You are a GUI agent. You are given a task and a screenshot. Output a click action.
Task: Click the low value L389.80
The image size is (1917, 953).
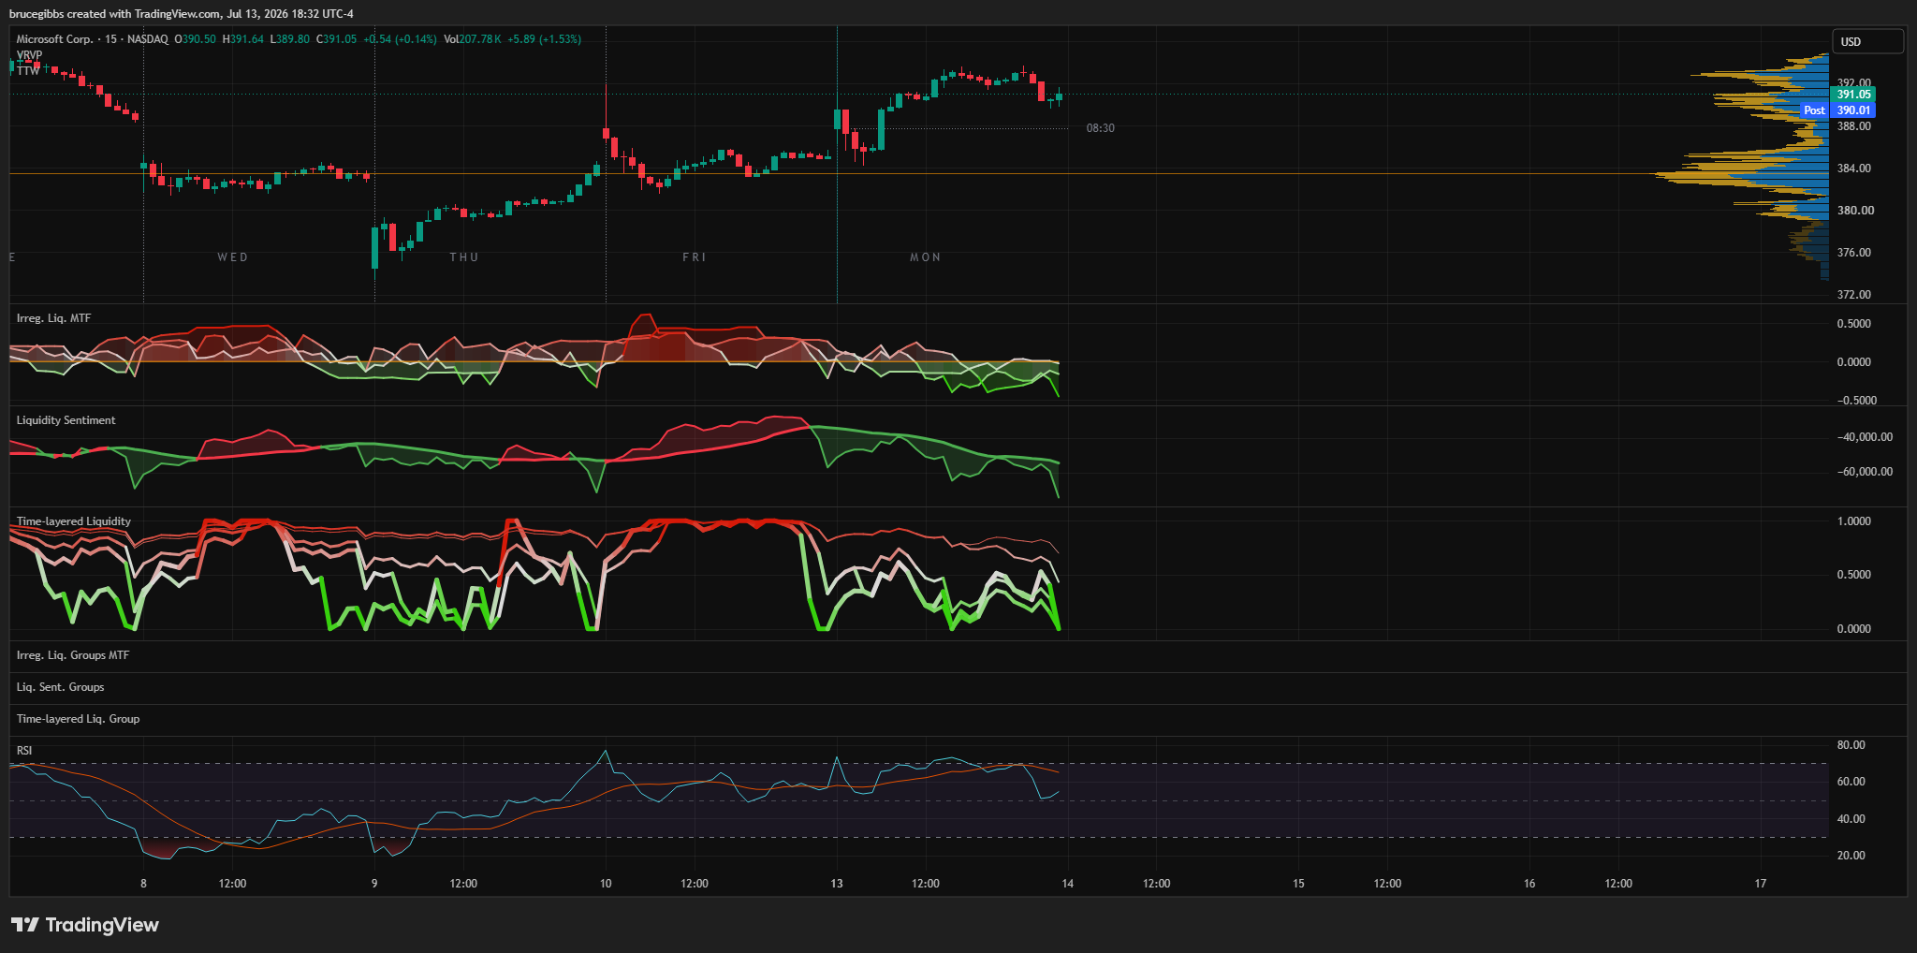click(x=290, y=39)
